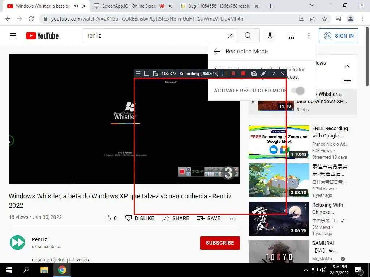Open the RenLiz channel name link

coord(39,239)
